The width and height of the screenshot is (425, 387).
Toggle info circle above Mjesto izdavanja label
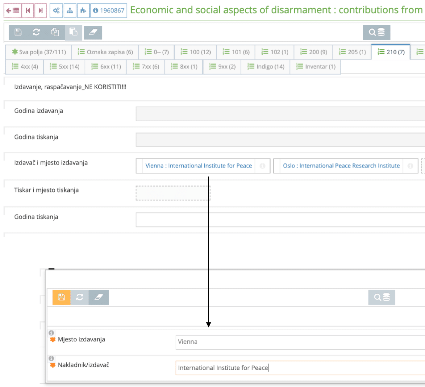pyautogui.click(x=52, y=333)
